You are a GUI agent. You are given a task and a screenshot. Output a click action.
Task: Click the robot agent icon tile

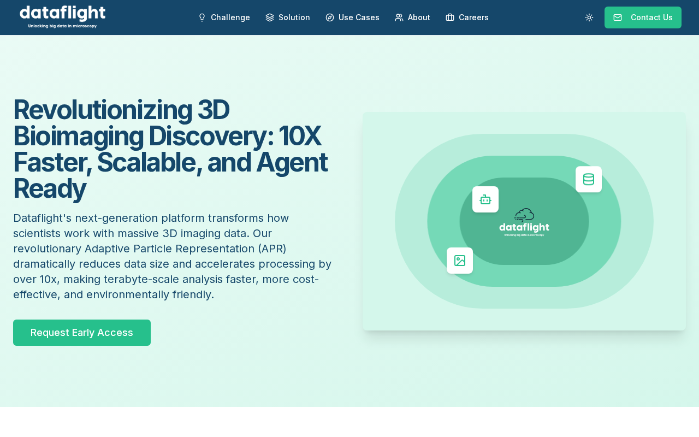pos(485,199)
